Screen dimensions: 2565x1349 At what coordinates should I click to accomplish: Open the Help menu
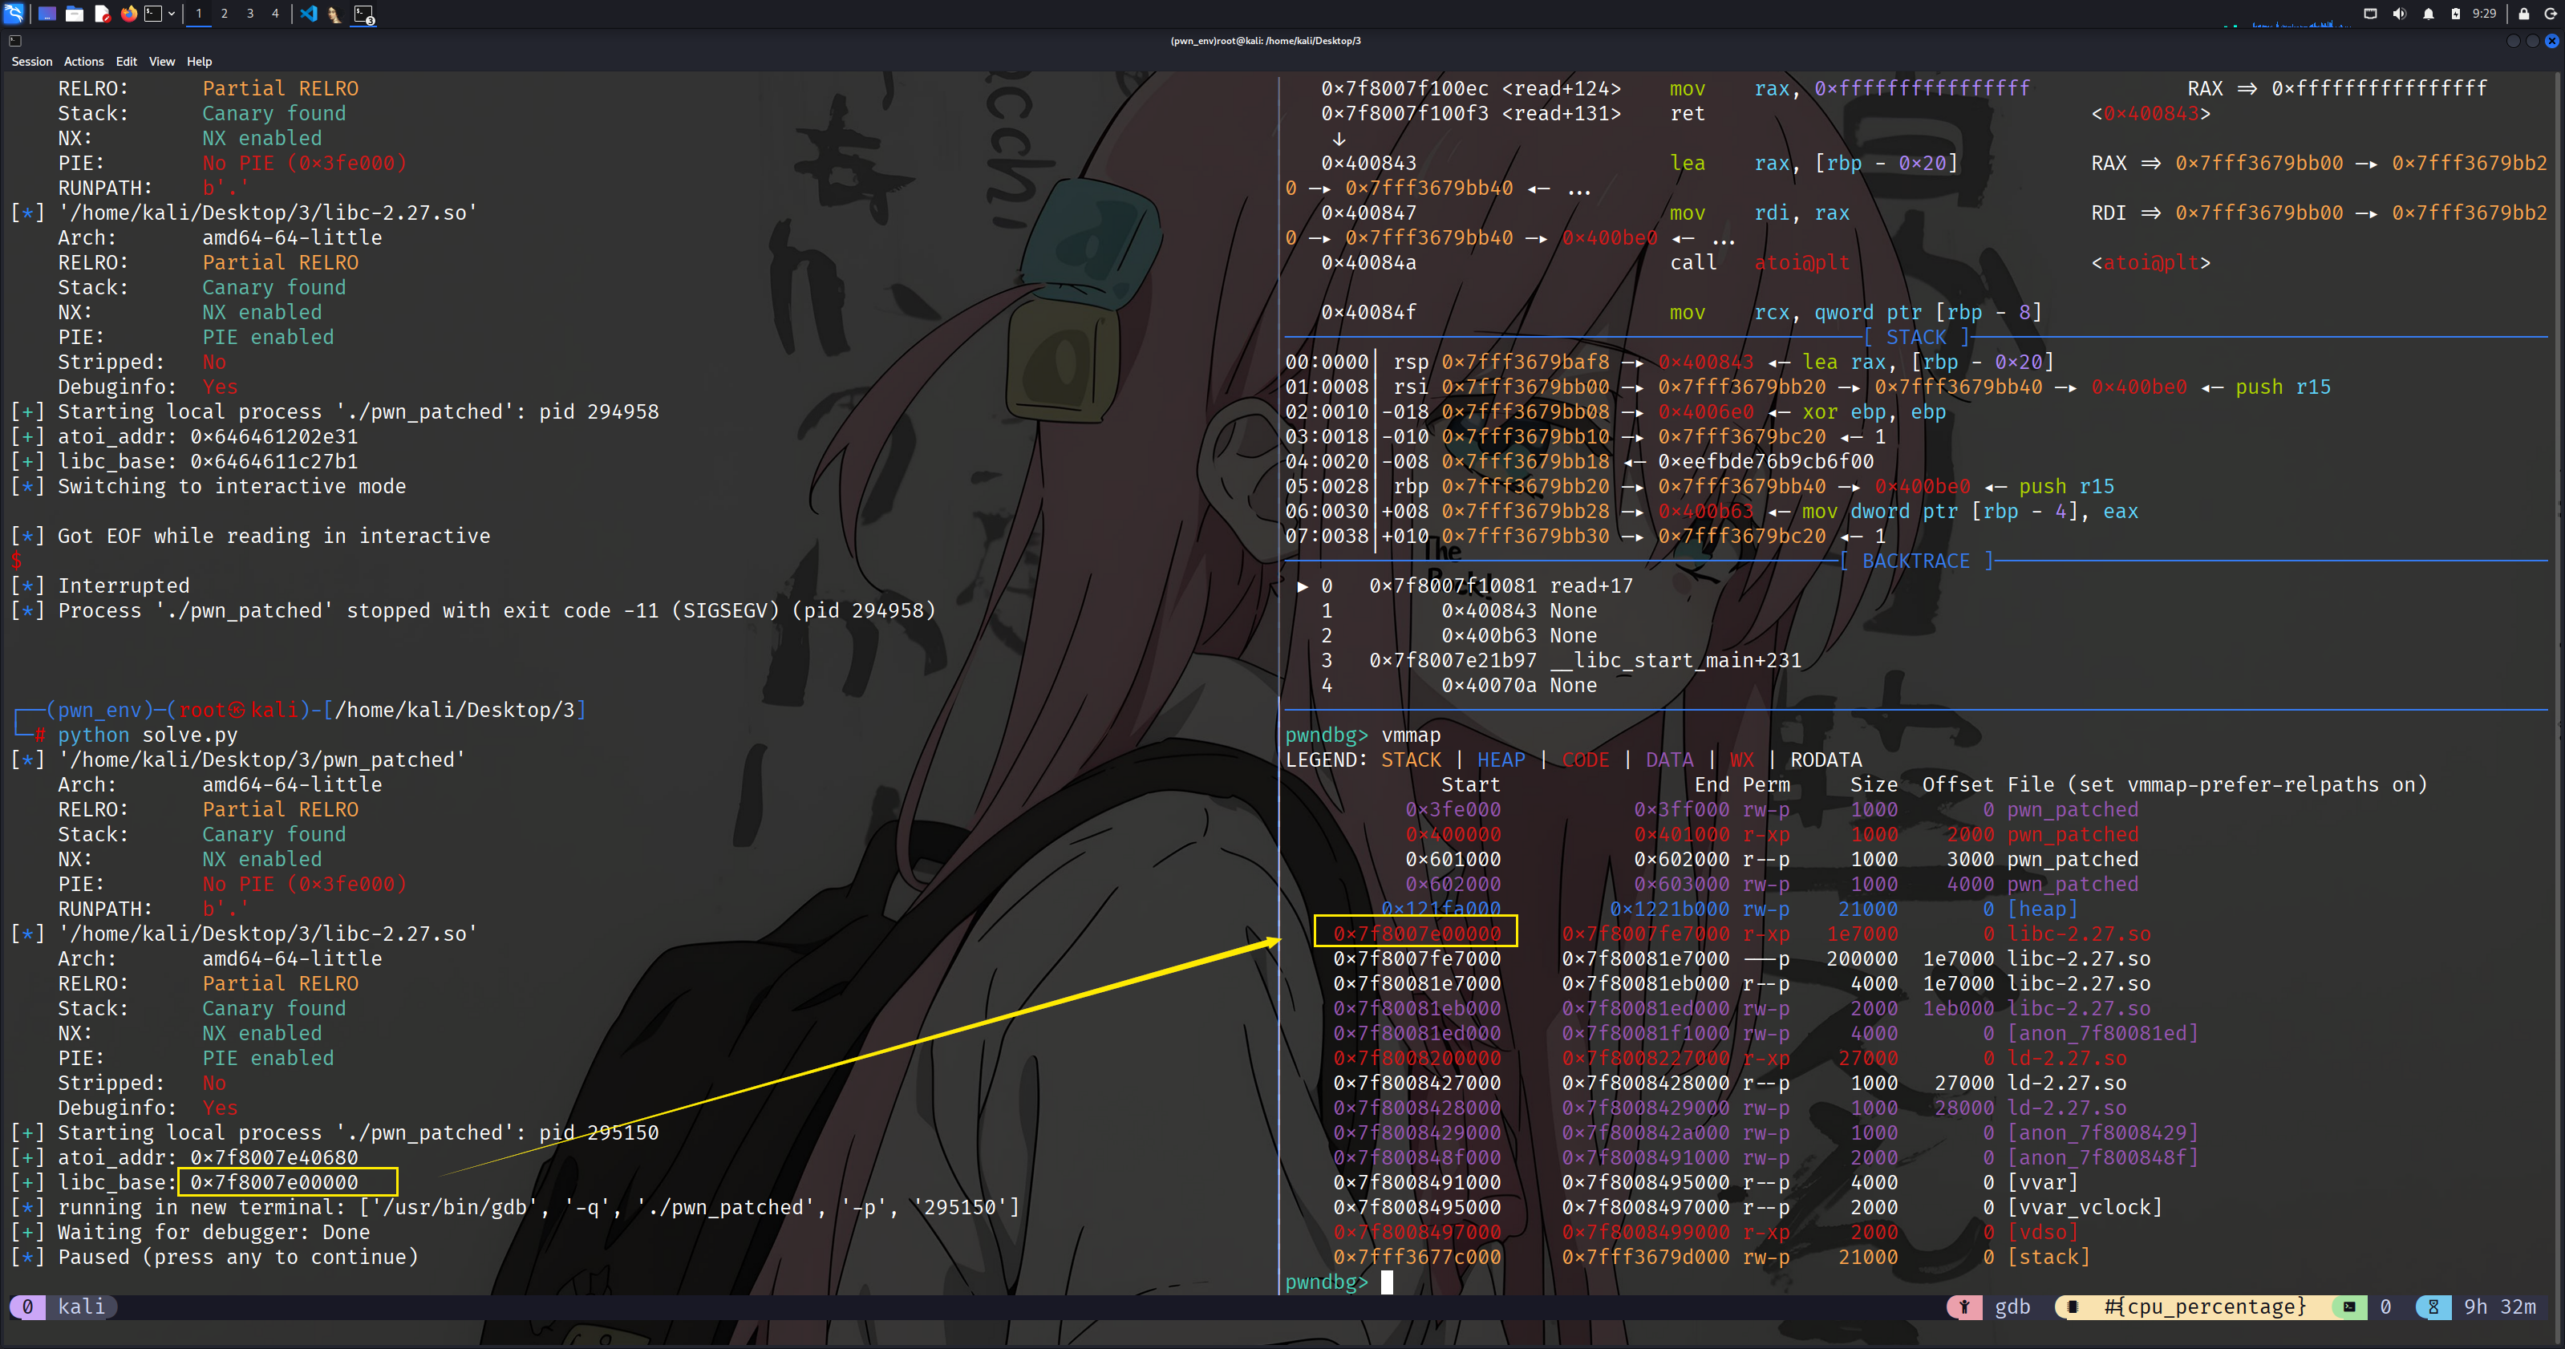click(199, 62)
